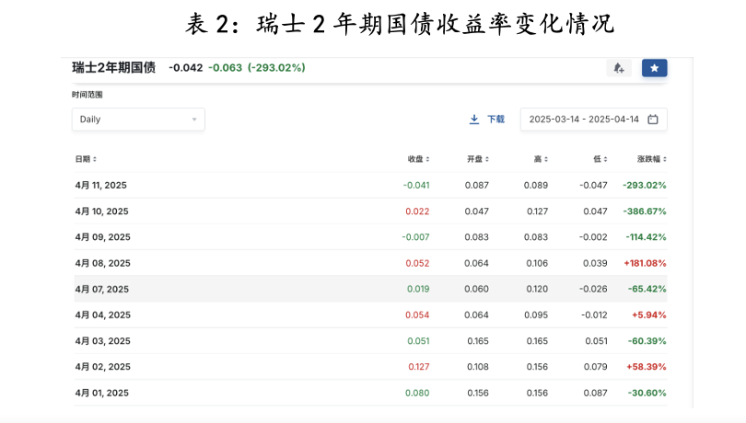This screenshot has width=746, height=423.
Task: Click the 下载 download link
Action: pos(495,120)
